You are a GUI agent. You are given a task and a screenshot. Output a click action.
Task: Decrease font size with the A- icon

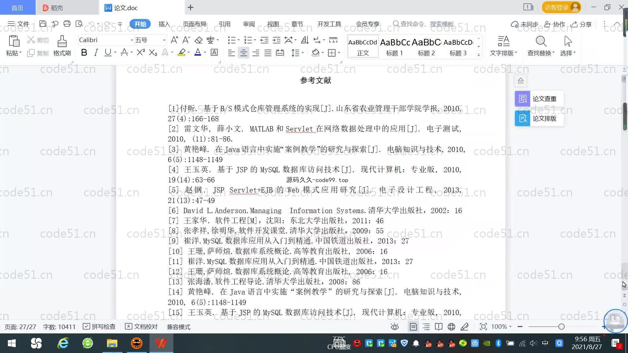point(186,40)
